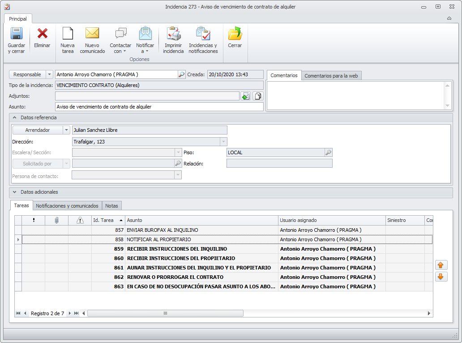Image resolution: width=462 pixels, height=343 pixels.
Task: Click the add attachment icon beside Adjuntos
Action: pos(245,96)
